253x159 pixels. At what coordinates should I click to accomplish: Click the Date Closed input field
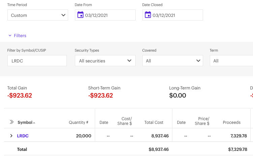(x=176, y=15)
